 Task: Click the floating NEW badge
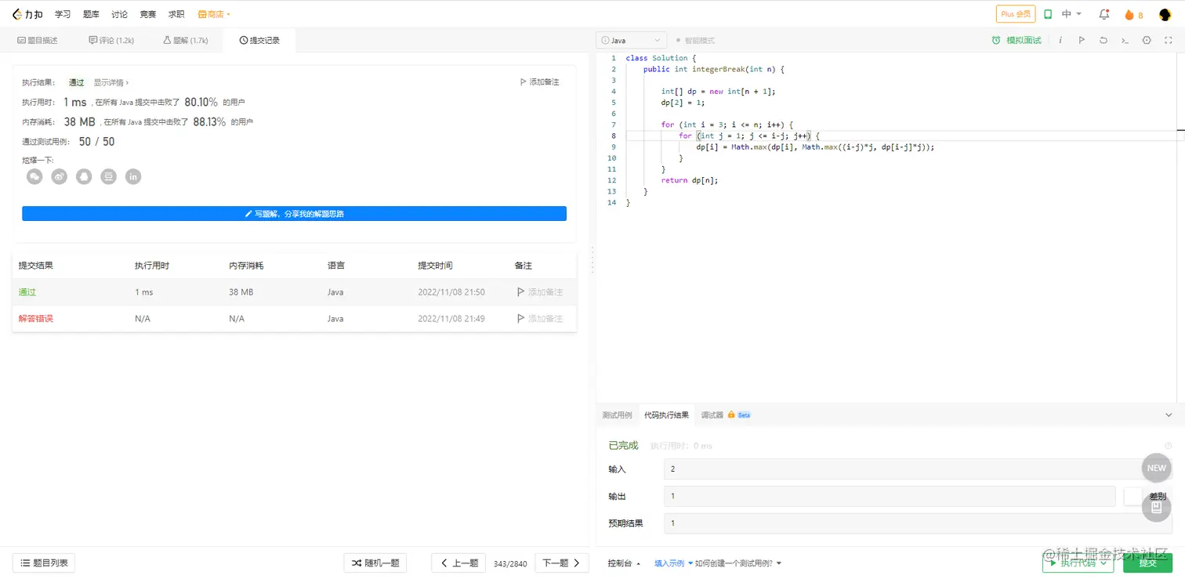pos(1157,468)
